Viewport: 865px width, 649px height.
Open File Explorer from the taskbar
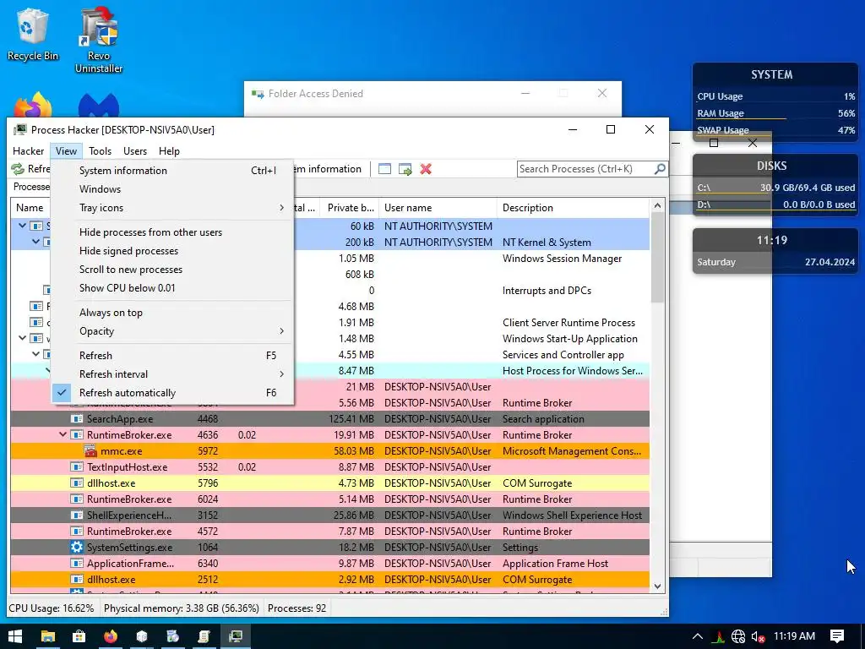tap(48, 636)
